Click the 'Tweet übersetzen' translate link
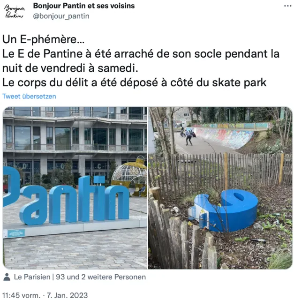 [x=29, y=96]
